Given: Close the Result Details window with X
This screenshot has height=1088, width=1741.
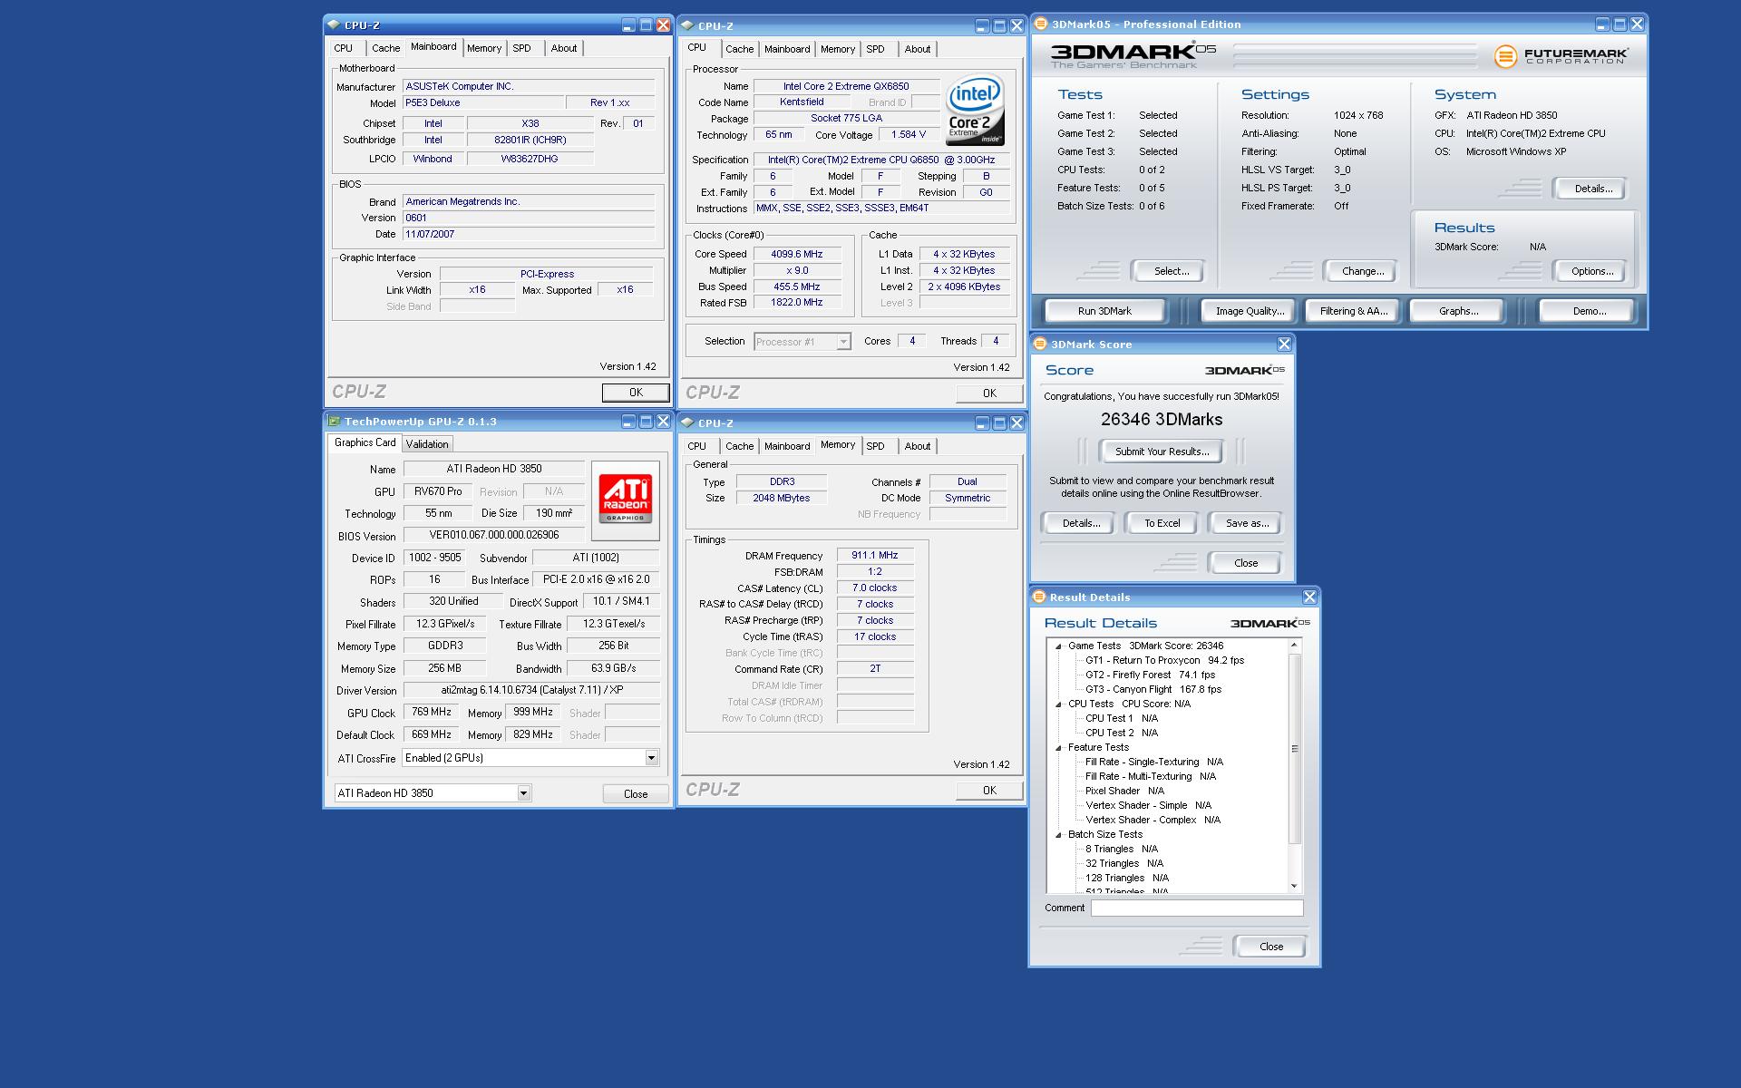Looking at the screenshot, I should (1309, 597).
